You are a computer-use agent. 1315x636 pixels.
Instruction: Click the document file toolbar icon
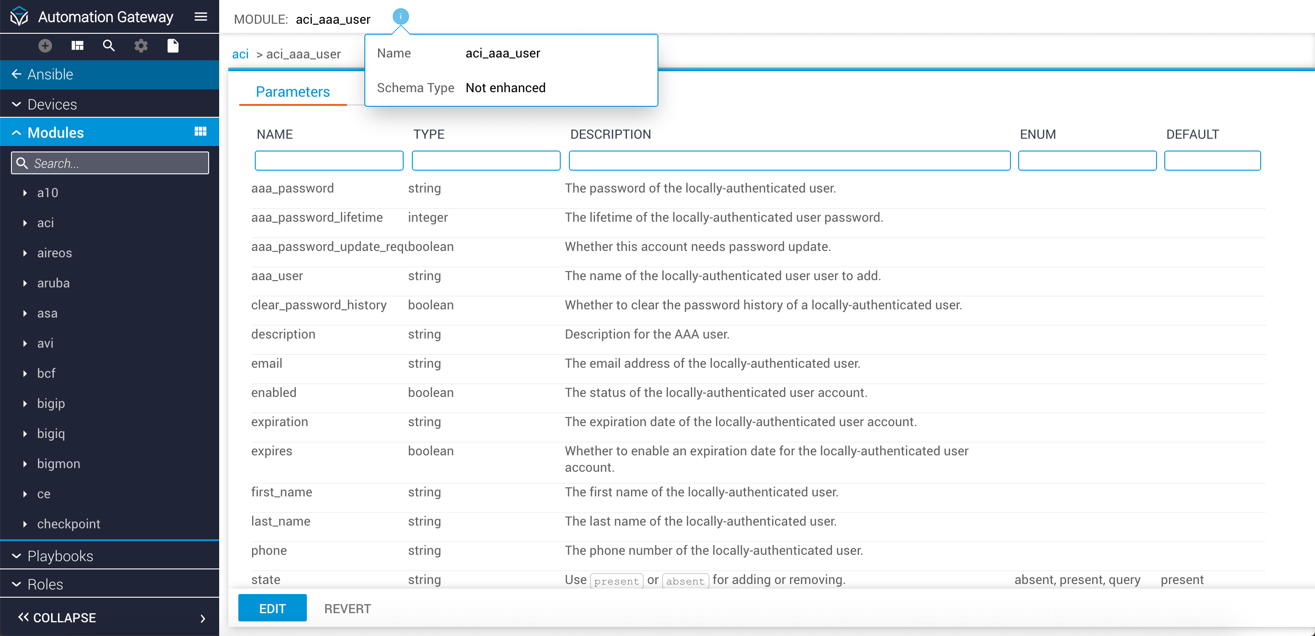(x=173, y=46)
